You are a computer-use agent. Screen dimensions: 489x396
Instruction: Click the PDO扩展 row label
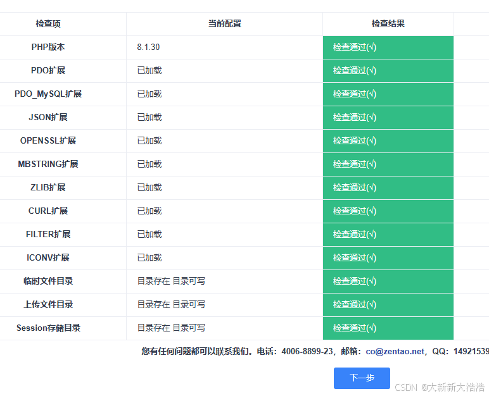(x=48, y=70)
